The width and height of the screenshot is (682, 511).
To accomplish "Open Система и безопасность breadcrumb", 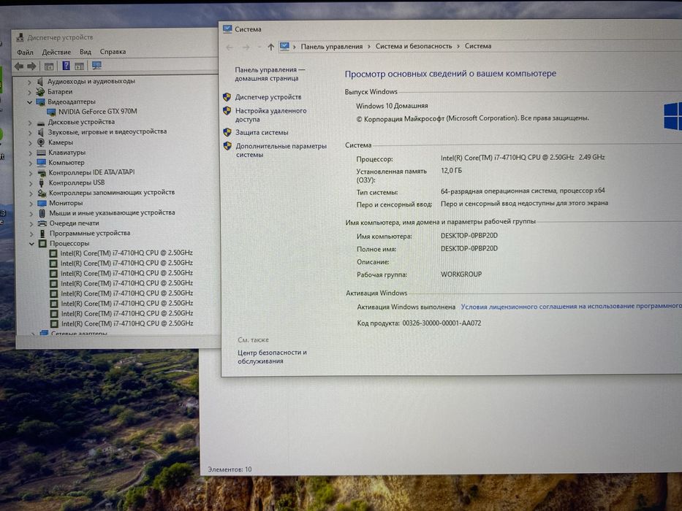I will click(414, 45).
